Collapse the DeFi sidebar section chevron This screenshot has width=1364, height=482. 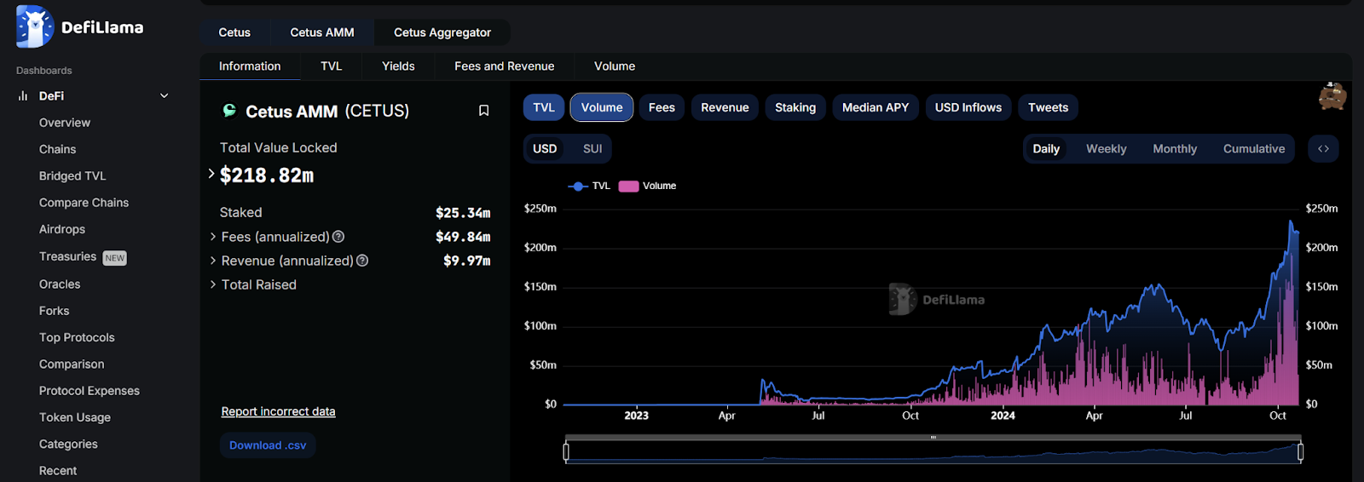pos(165,96)
